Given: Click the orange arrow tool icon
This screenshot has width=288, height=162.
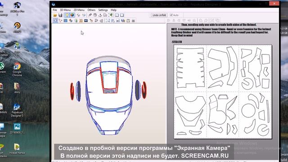Looking at the screenshot, I should coord(91,21).
